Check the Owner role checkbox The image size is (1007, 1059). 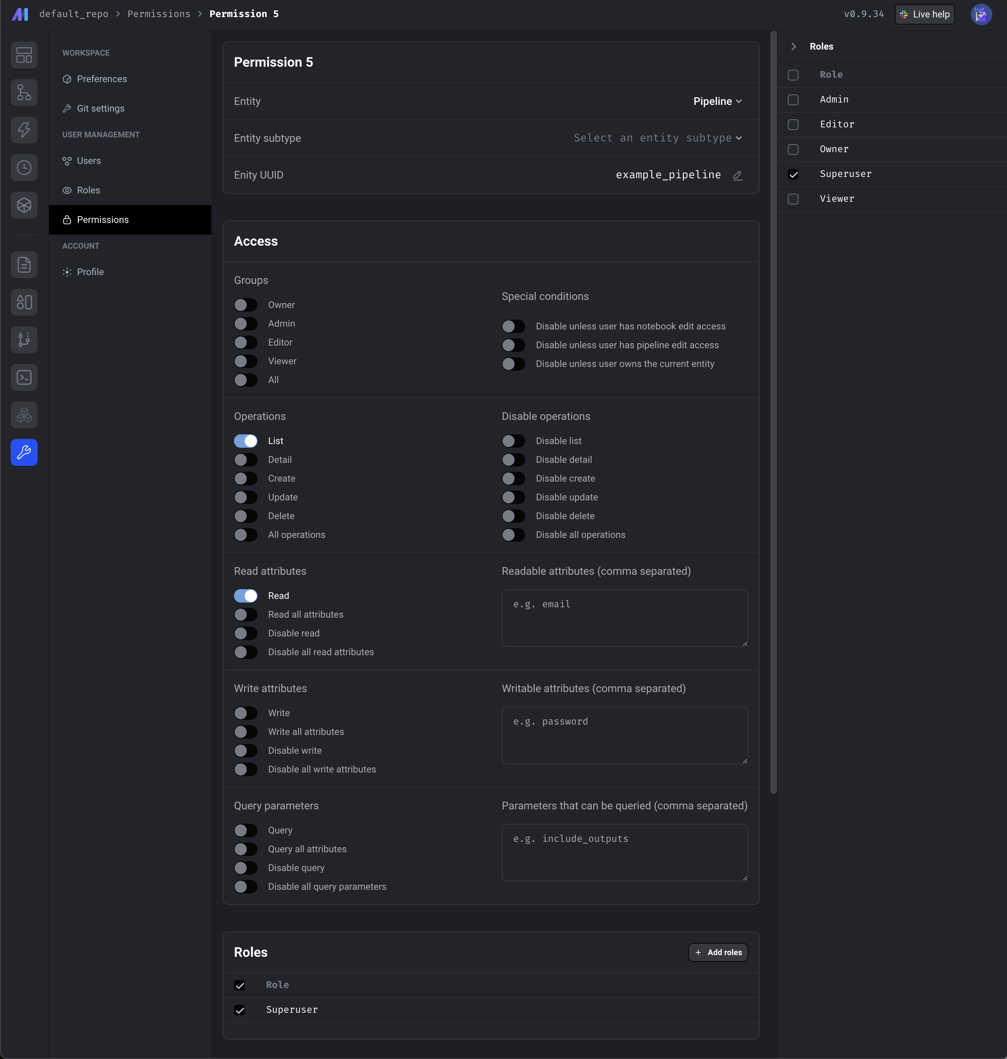tap(793, 150)
